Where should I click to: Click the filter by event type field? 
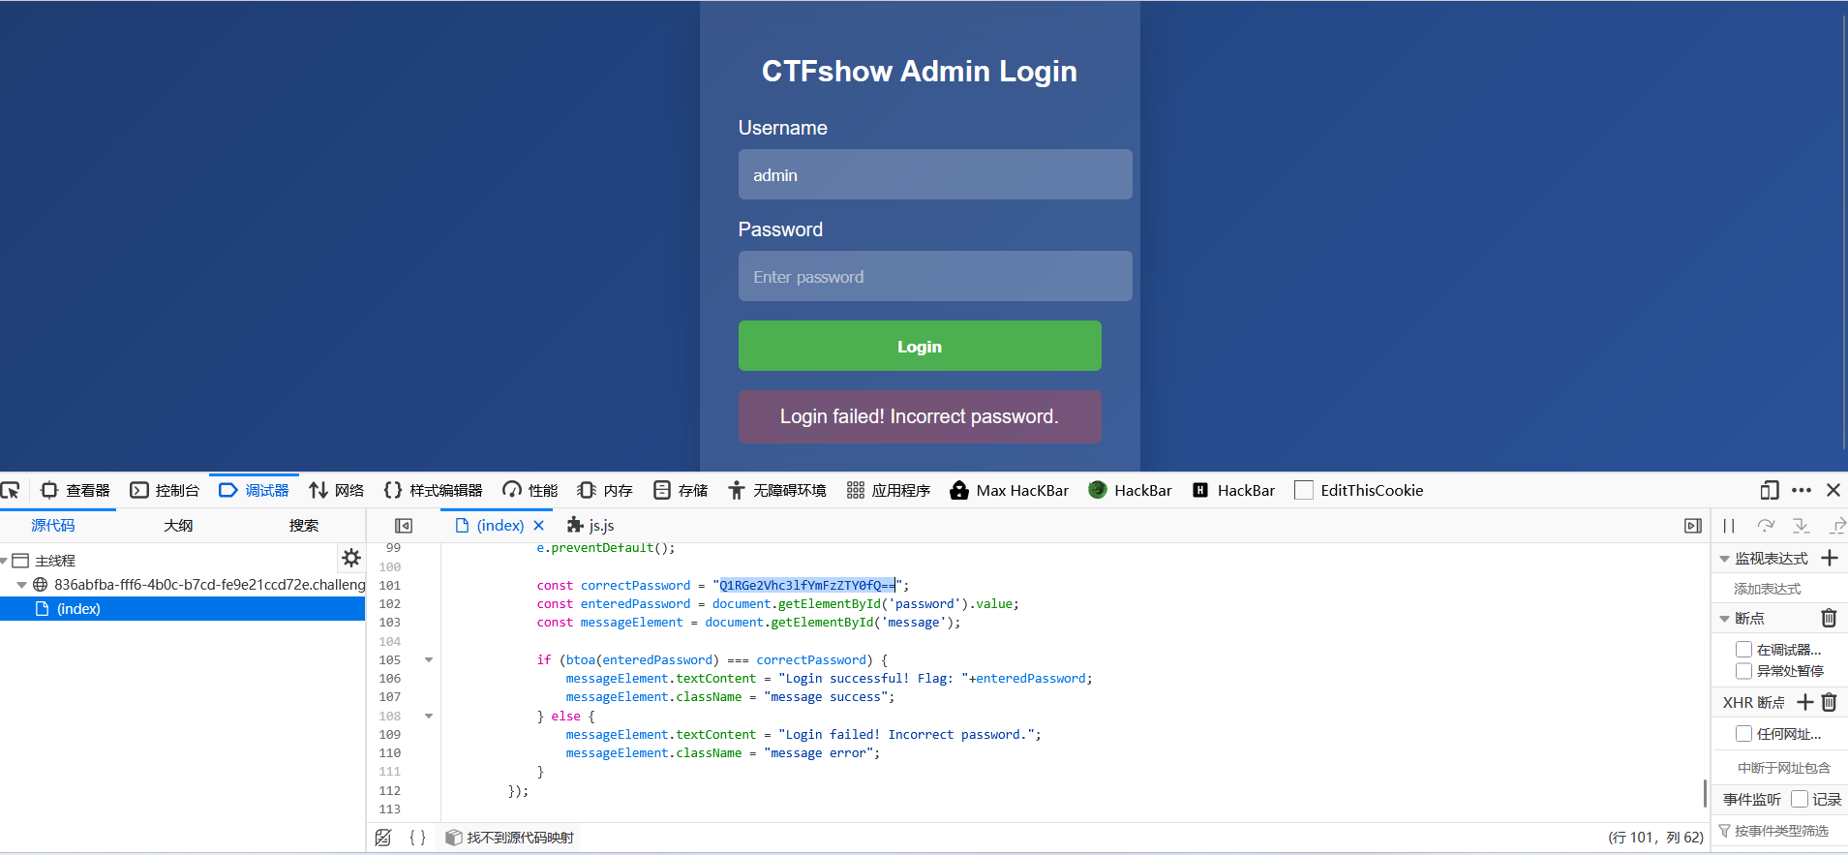[x=1781, y=831]
